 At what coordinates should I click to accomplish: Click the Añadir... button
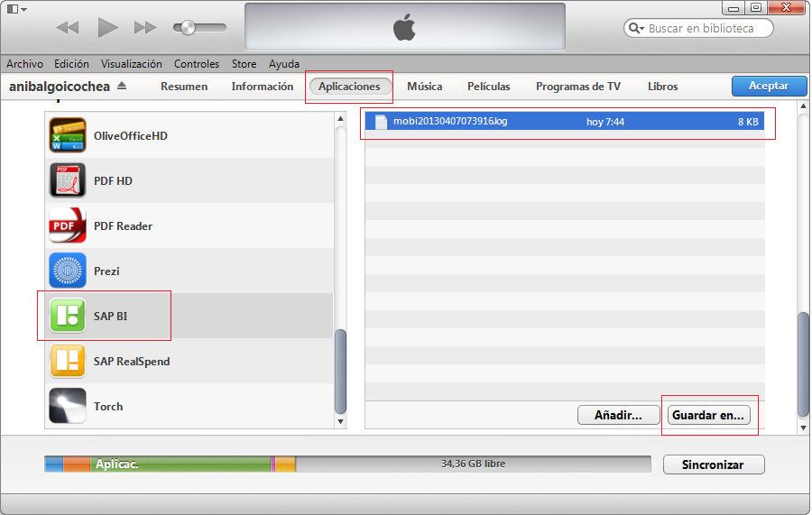point(617,416)
